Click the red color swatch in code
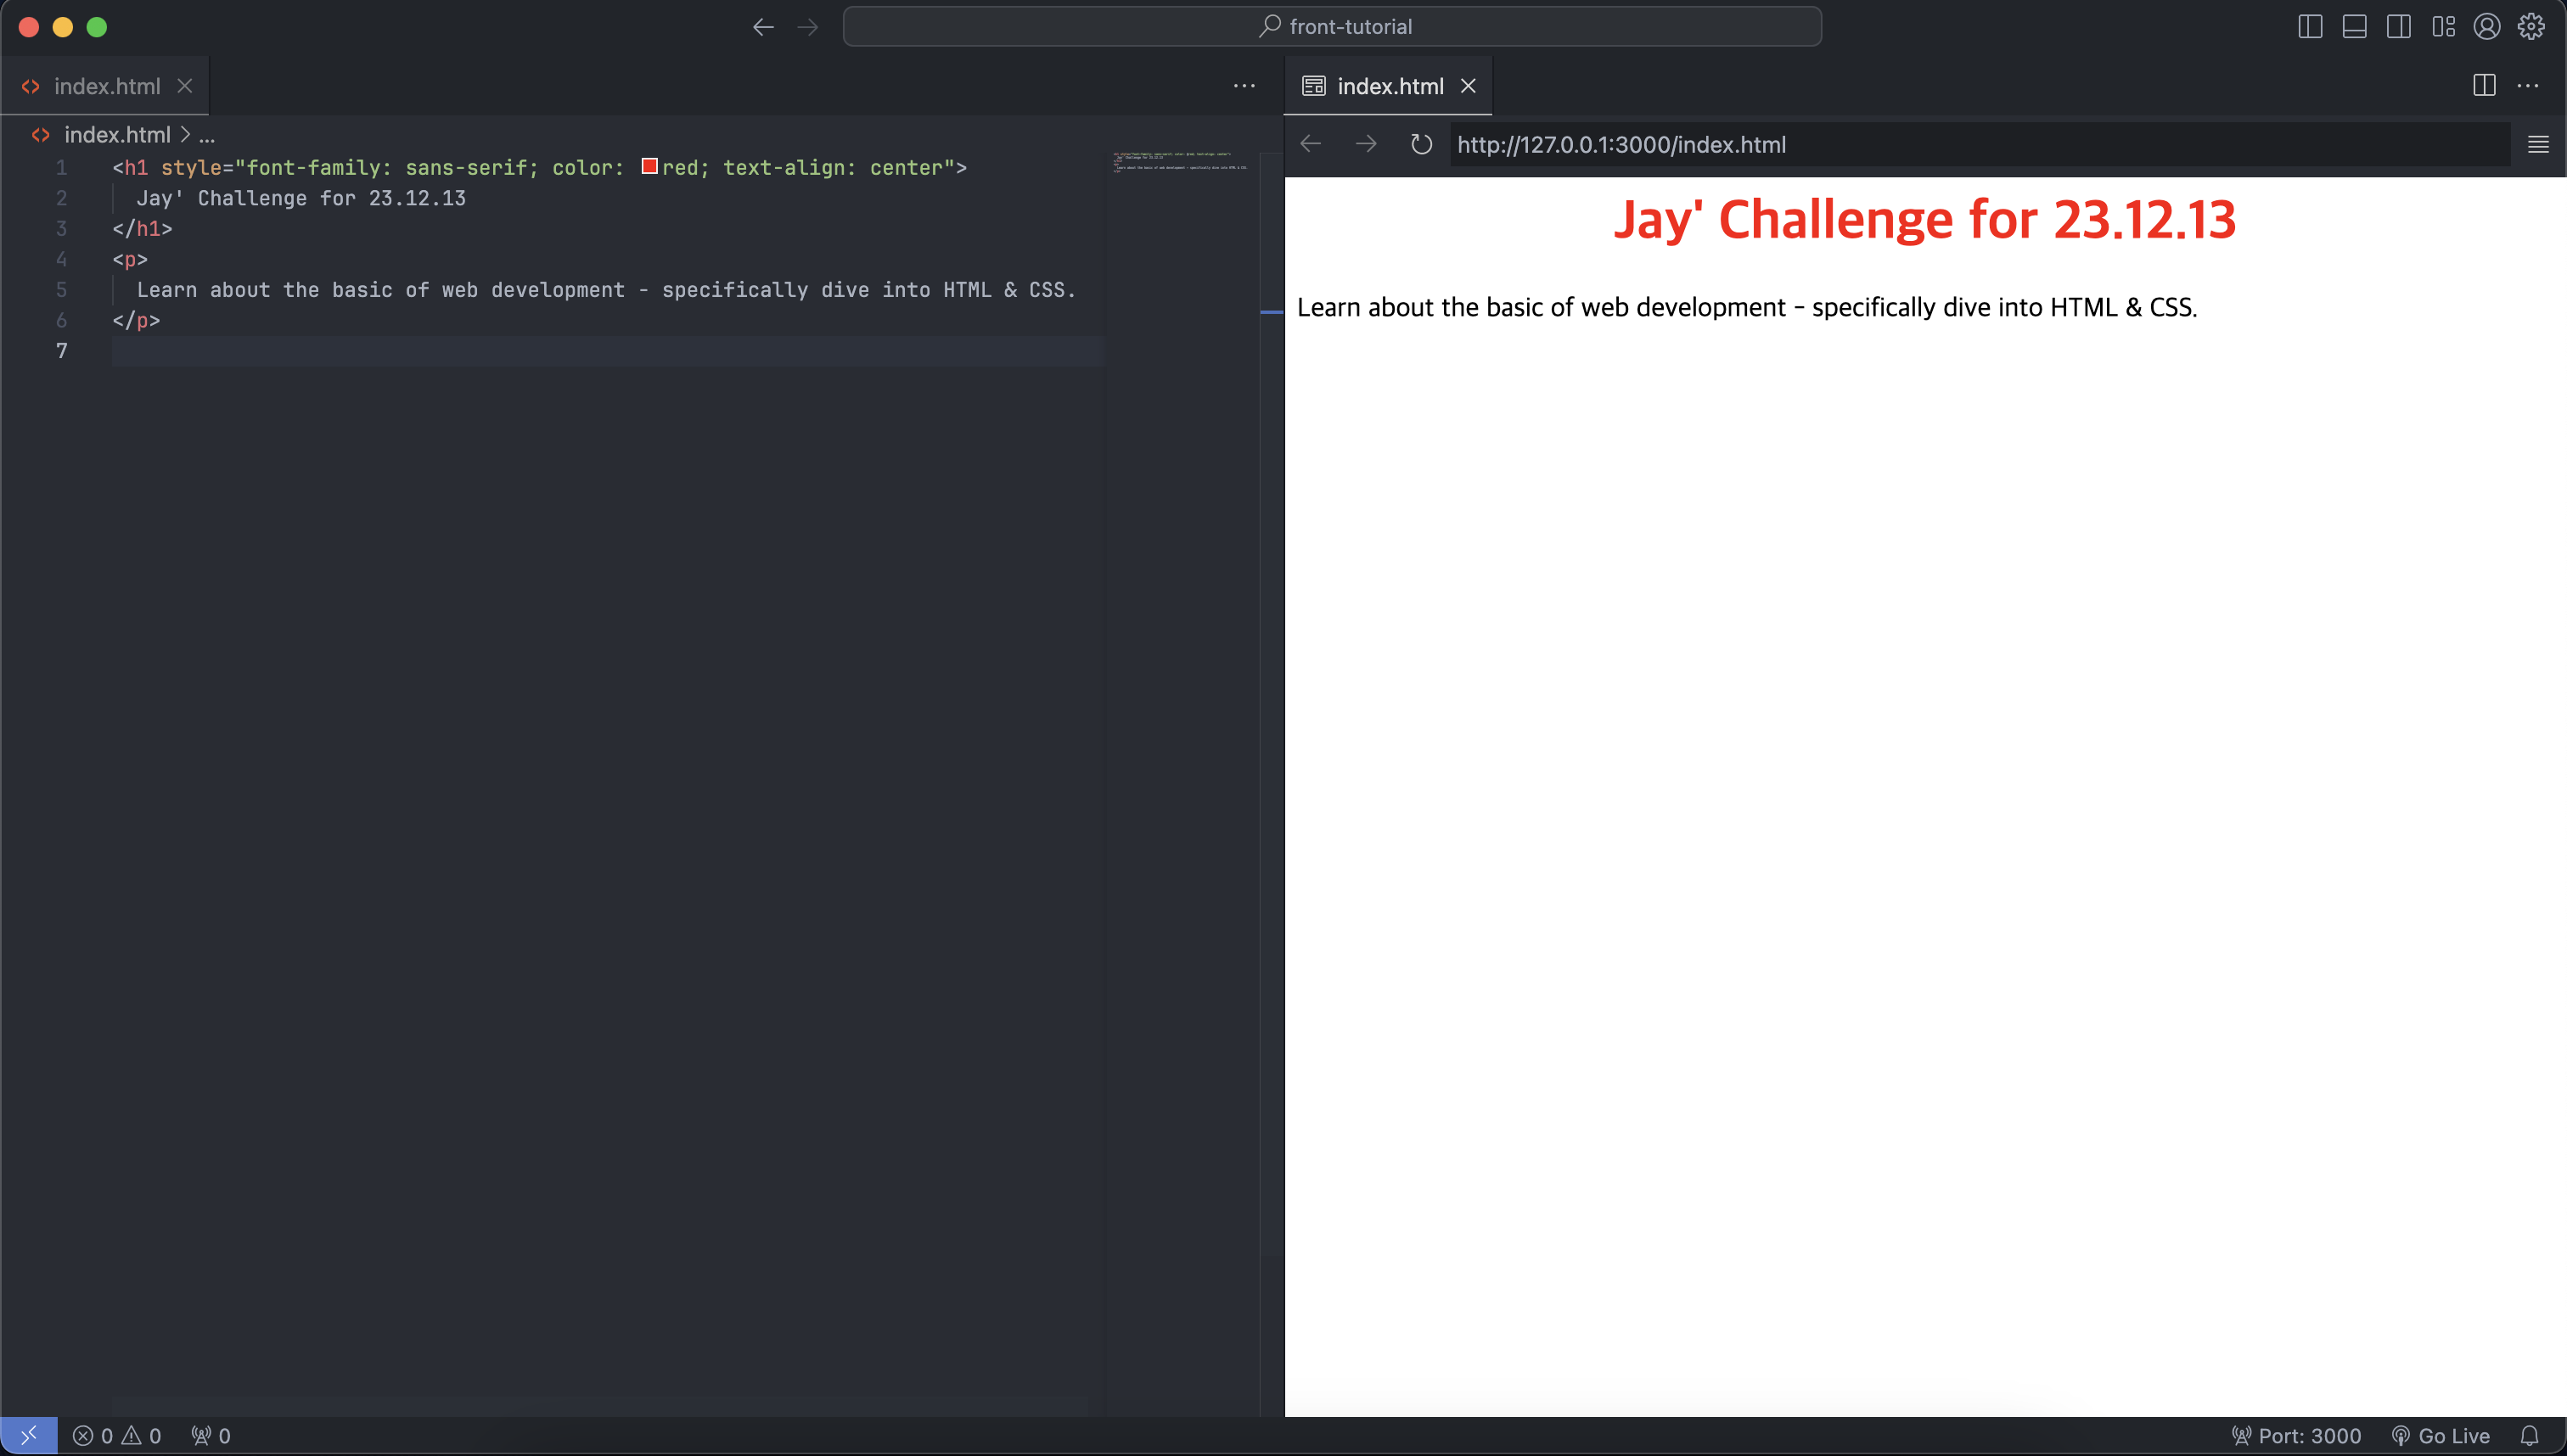This screenshot has width=2567, height=1456. click(x=649, y=166)
